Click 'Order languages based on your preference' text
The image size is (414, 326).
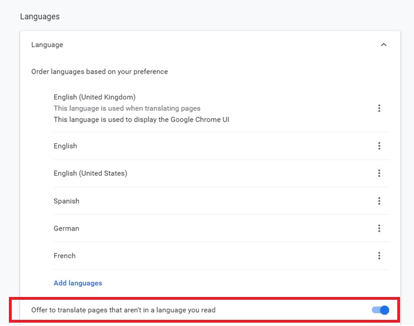pos(99,71)
